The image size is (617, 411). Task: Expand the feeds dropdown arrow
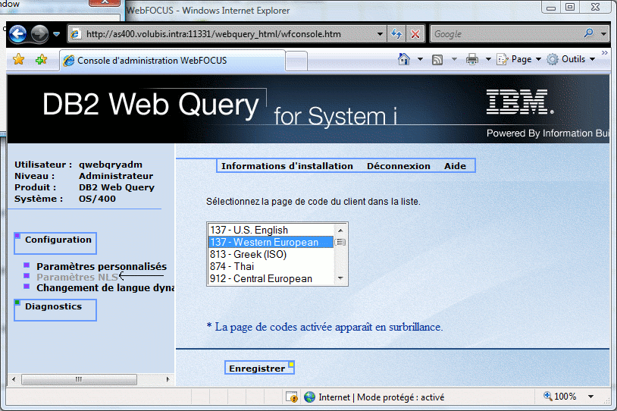[x=454, y=59]
